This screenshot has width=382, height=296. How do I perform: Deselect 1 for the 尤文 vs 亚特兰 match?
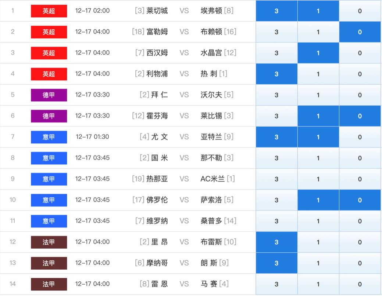pos(318,137)
